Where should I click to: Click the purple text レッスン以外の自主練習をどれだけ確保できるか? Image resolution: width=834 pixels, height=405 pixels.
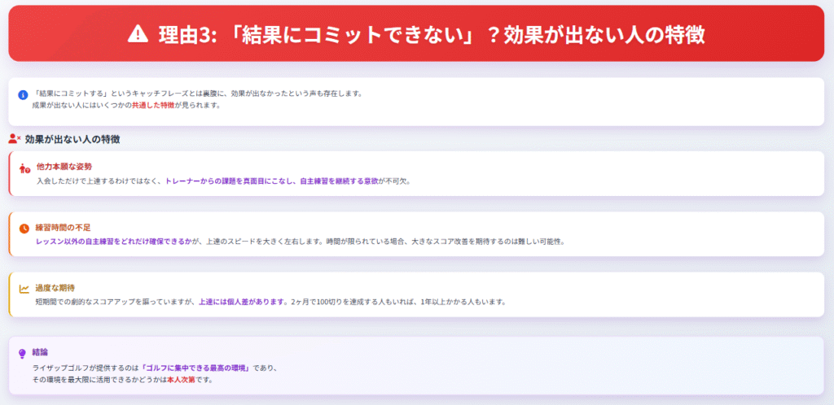click(x=114, y=242)
